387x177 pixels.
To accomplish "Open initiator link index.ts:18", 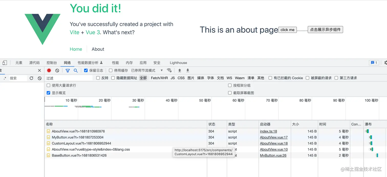I will [268, 131].
